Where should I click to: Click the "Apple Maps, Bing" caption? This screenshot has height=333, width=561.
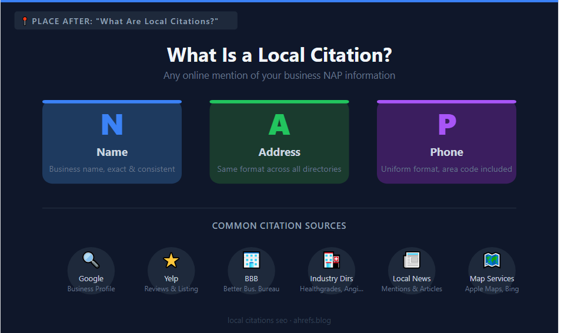click(492, 289)
